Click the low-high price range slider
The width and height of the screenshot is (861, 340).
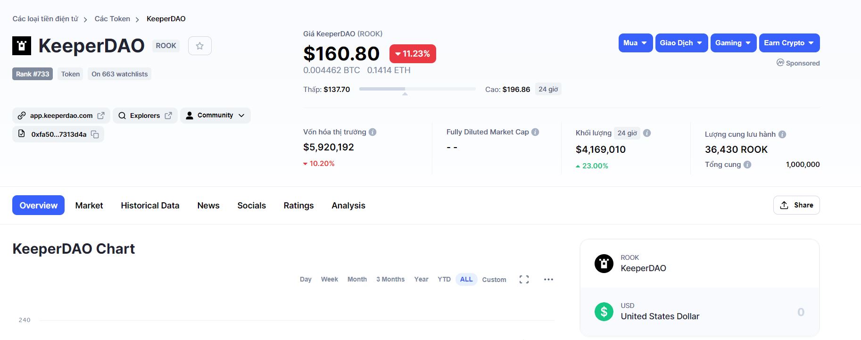click(x=417, y=89)
